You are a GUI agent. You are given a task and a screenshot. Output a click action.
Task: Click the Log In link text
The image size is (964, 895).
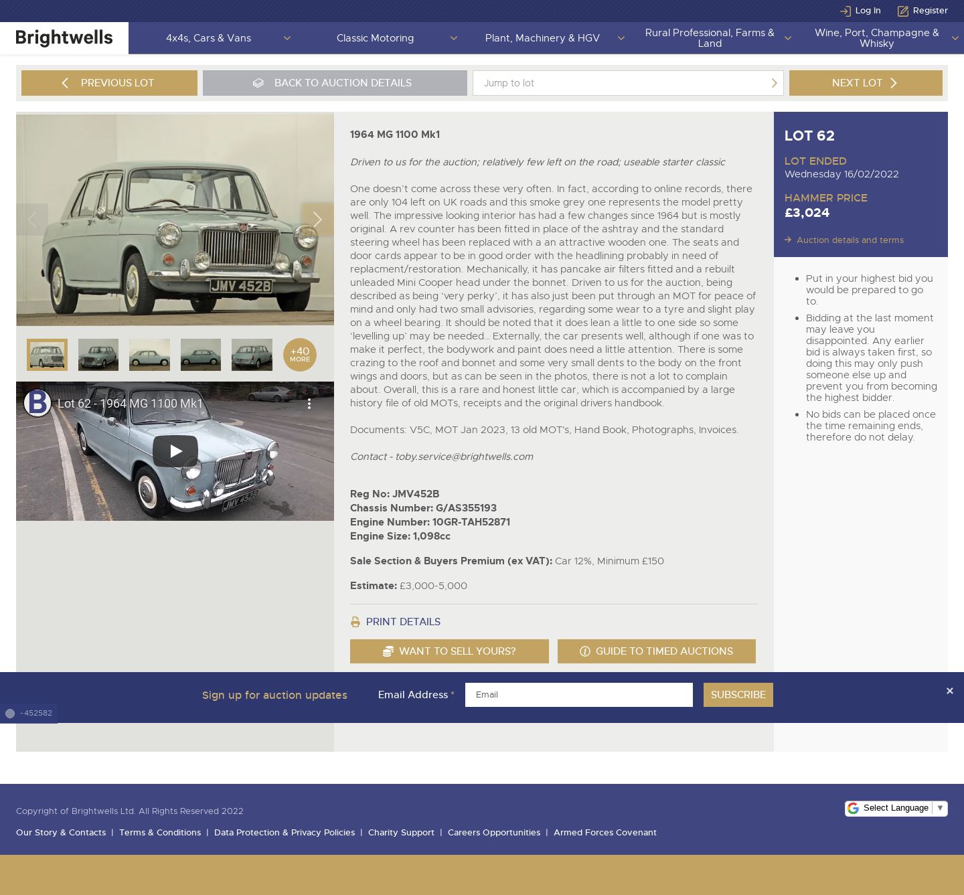click(868, 11)
